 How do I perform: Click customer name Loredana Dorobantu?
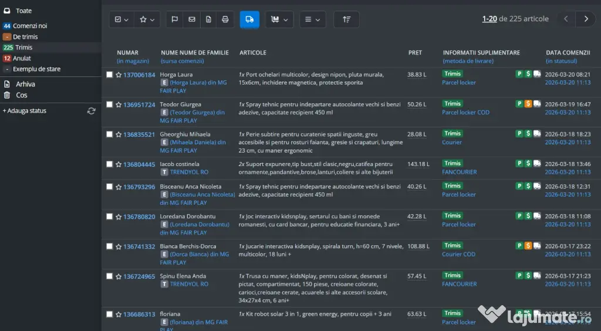click(x=187, y=217)
